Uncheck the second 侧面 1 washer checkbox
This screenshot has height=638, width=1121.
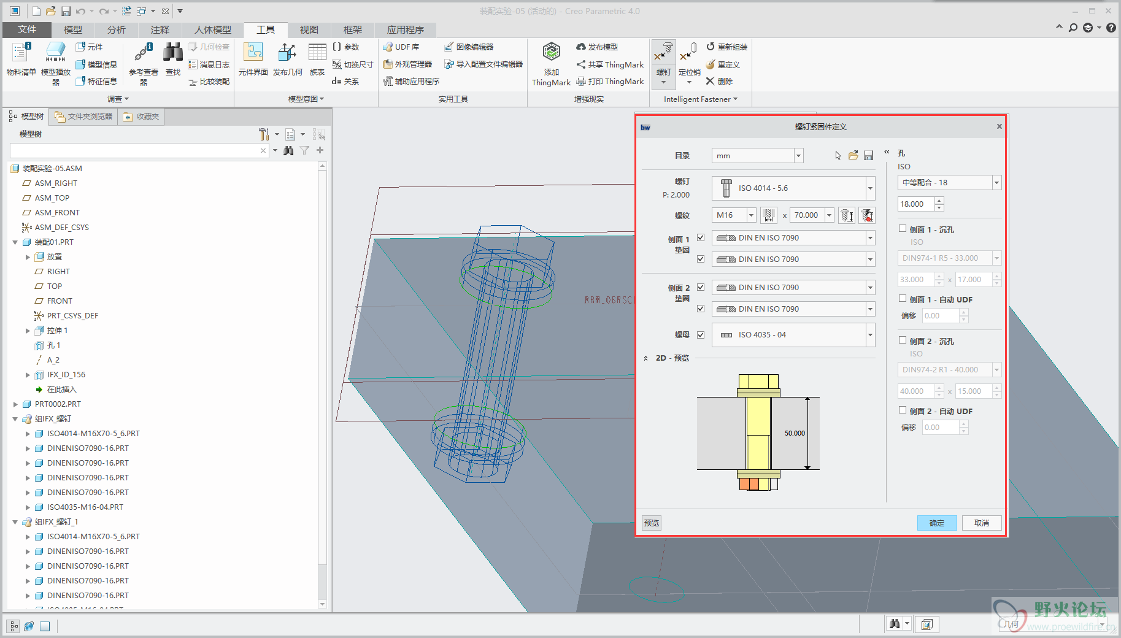coord(701,259)
